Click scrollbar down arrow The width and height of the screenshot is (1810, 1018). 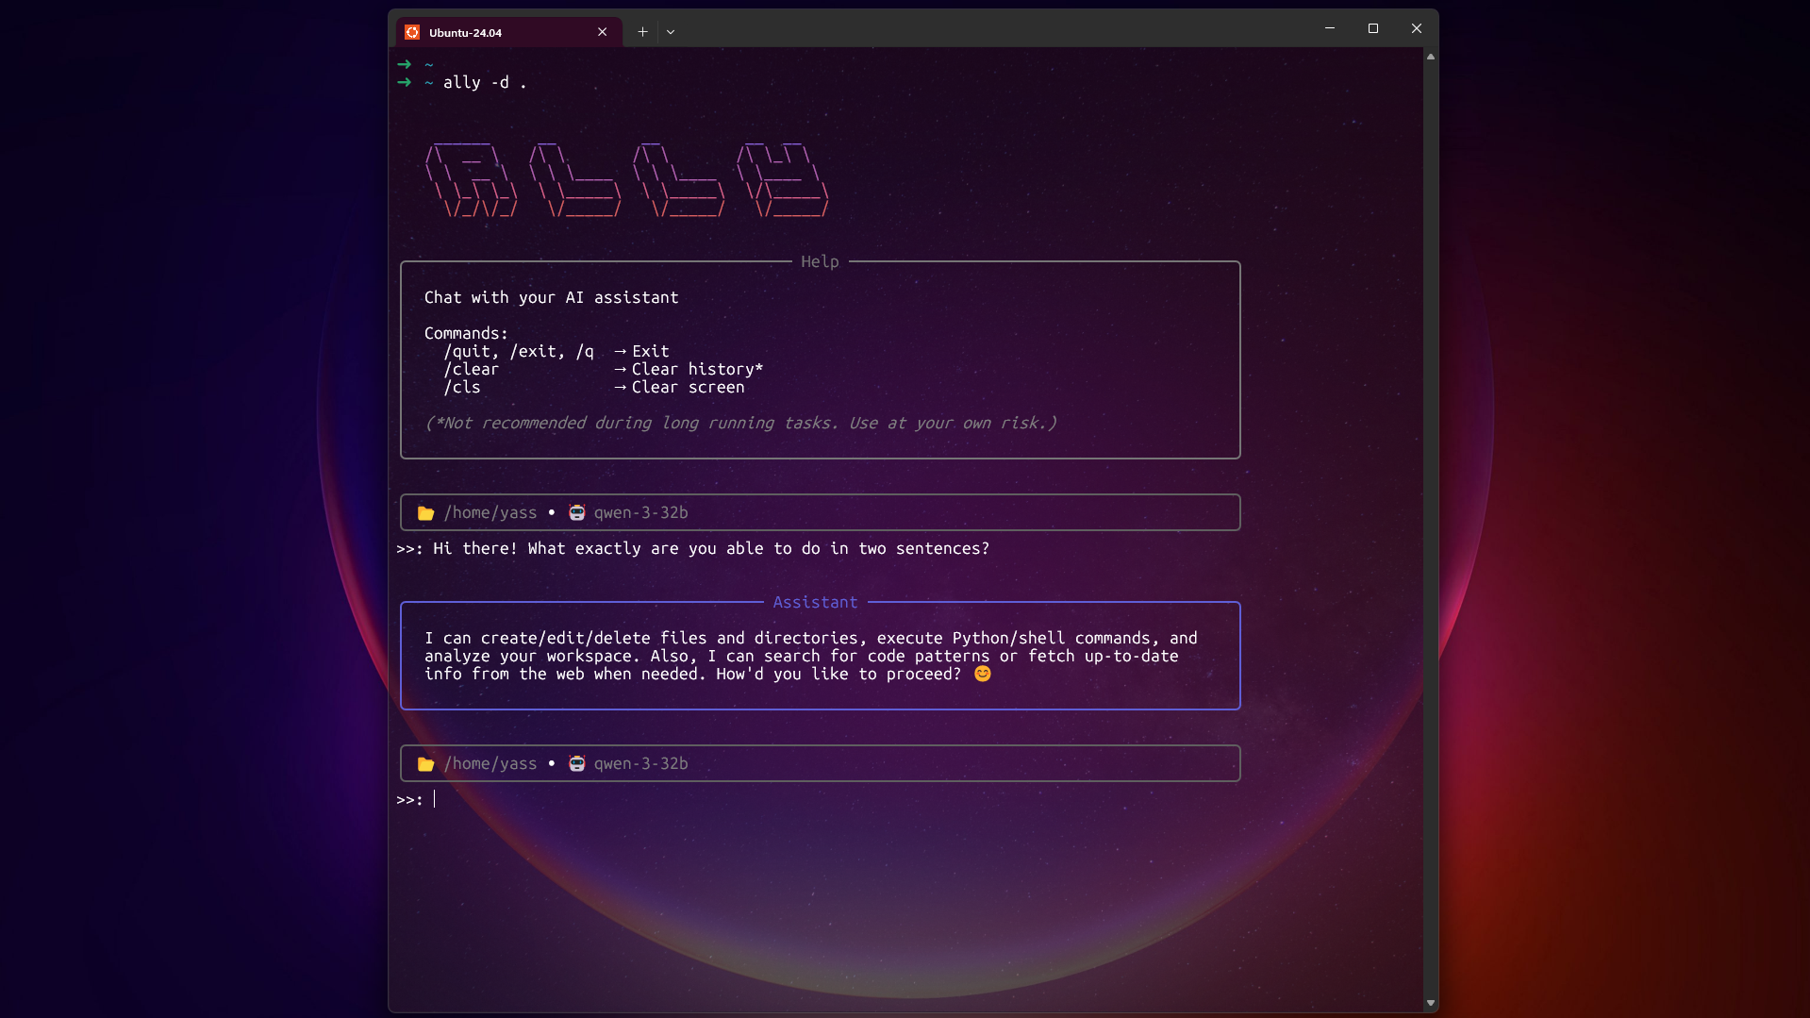pos(1431,1003)
